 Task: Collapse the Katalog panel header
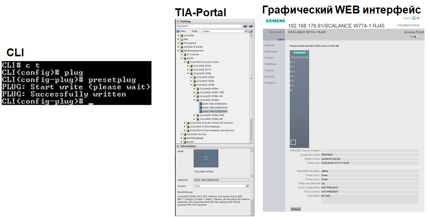(178, 21)
